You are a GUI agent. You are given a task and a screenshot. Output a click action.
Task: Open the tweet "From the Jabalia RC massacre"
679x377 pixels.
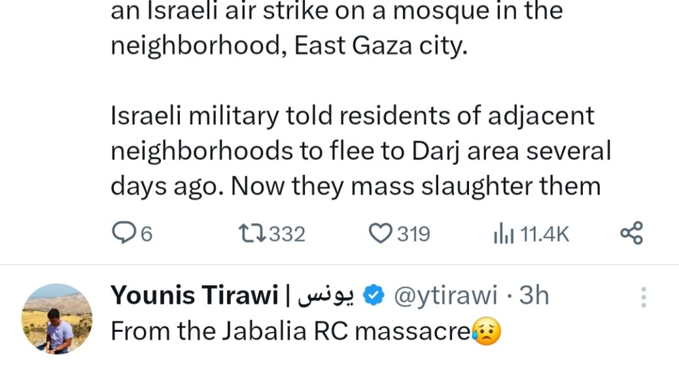click(290, 332)
